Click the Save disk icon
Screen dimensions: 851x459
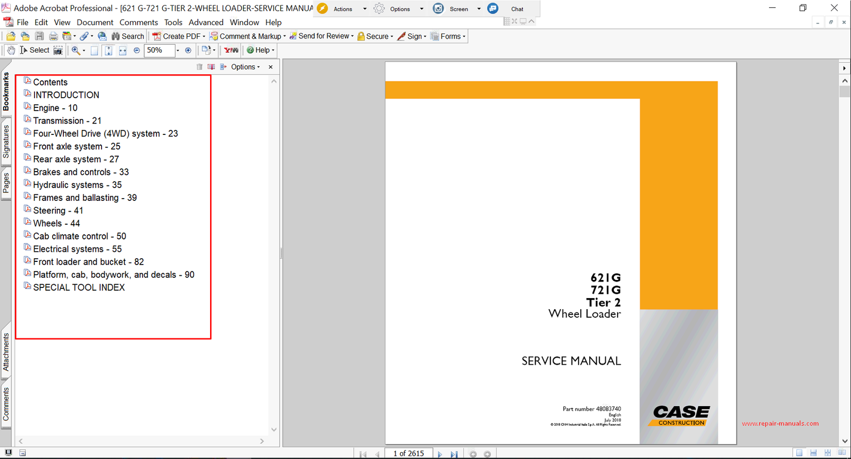coord(39,36)
